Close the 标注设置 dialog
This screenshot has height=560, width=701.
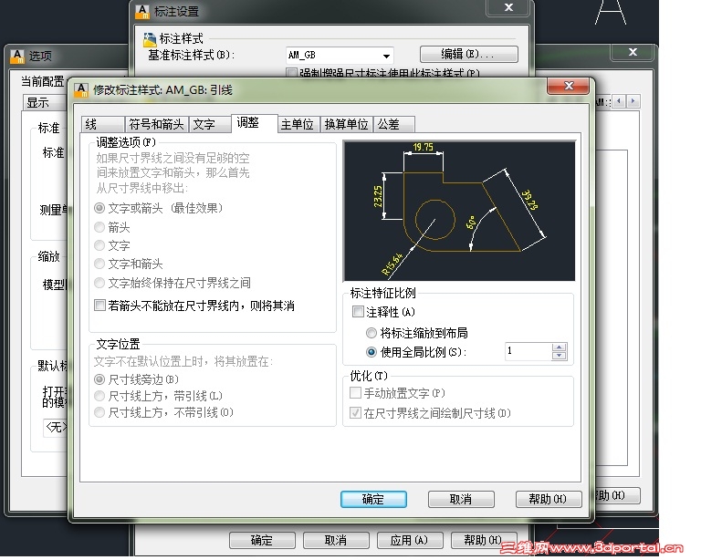(x=509, y=7)
